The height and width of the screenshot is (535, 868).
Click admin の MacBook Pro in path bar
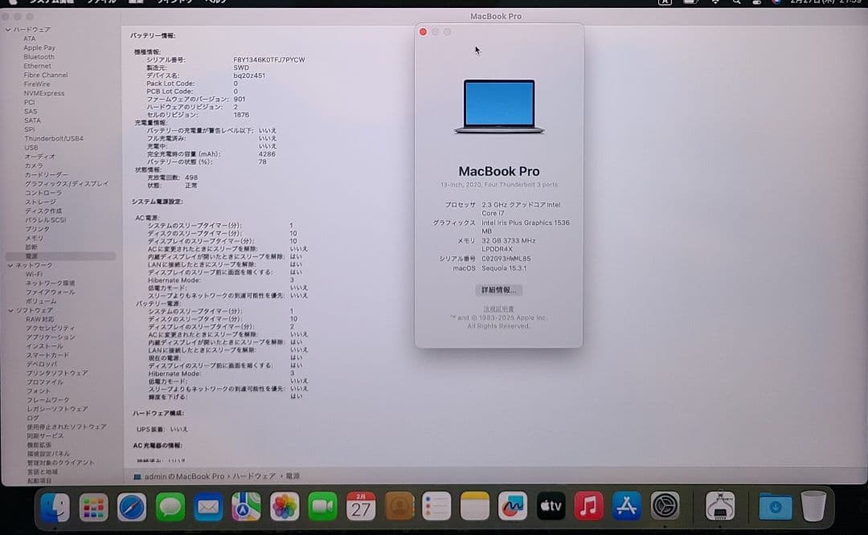(x=184, y=476)
